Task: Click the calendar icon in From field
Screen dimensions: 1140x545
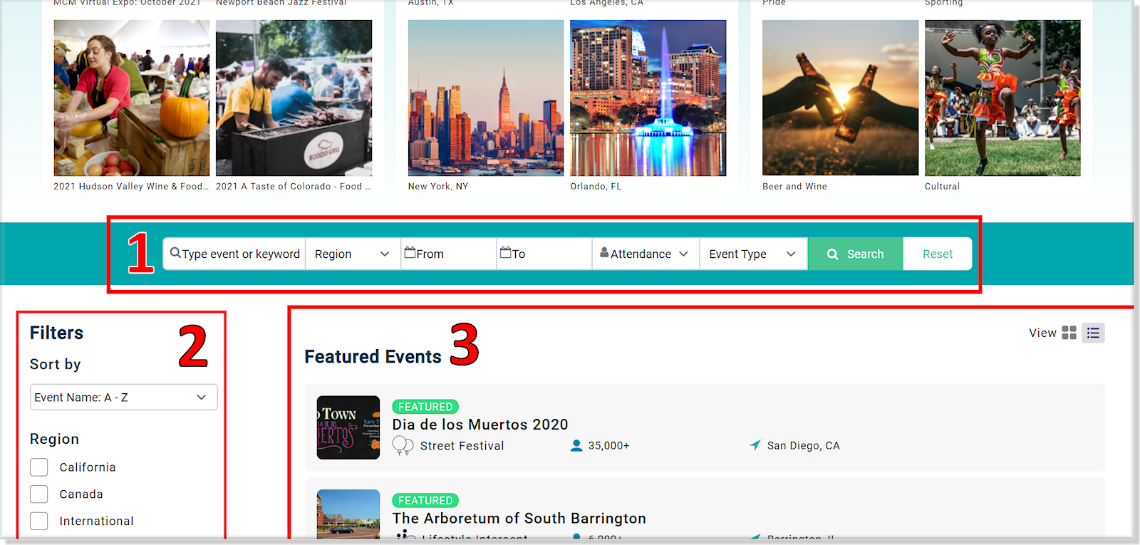Action: 410,253
